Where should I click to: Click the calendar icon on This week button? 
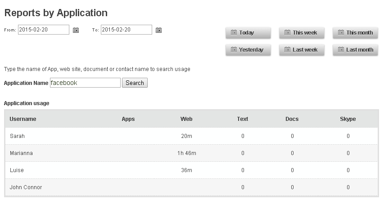click(x=287, y=32)
